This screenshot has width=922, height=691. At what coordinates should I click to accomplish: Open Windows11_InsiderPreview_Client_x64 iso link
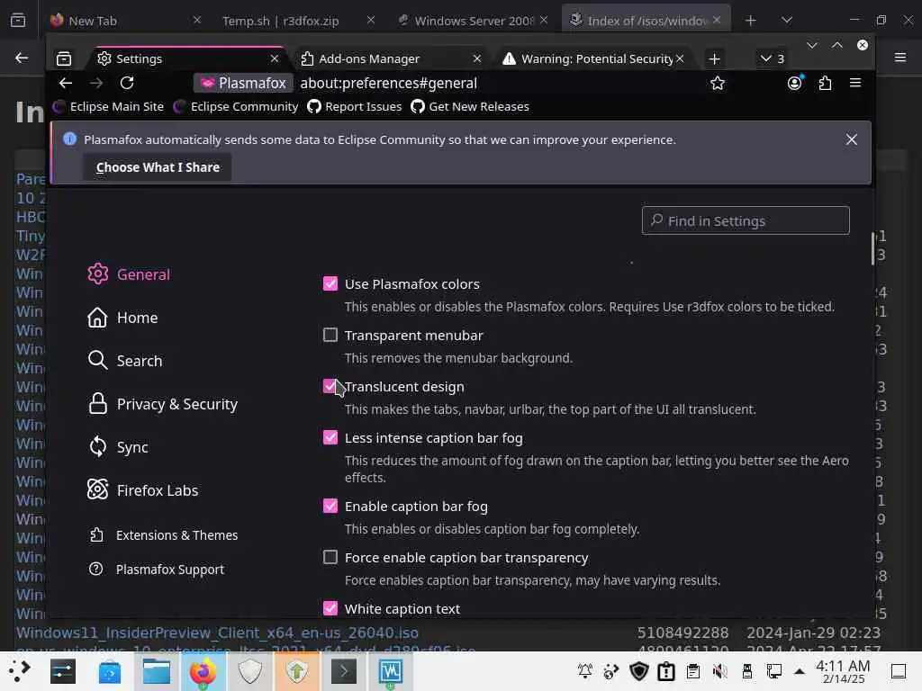(217, 633)
